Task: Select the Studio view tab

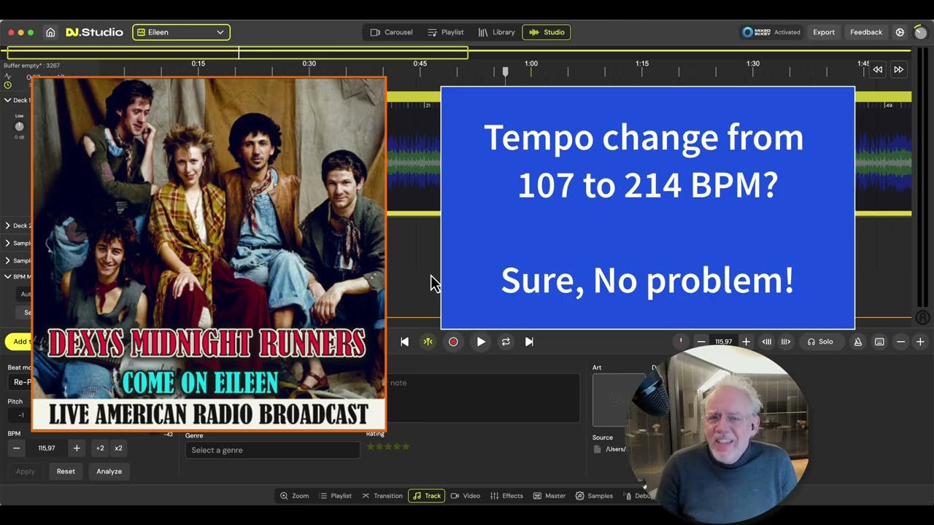Action: [x=547, y=32]
